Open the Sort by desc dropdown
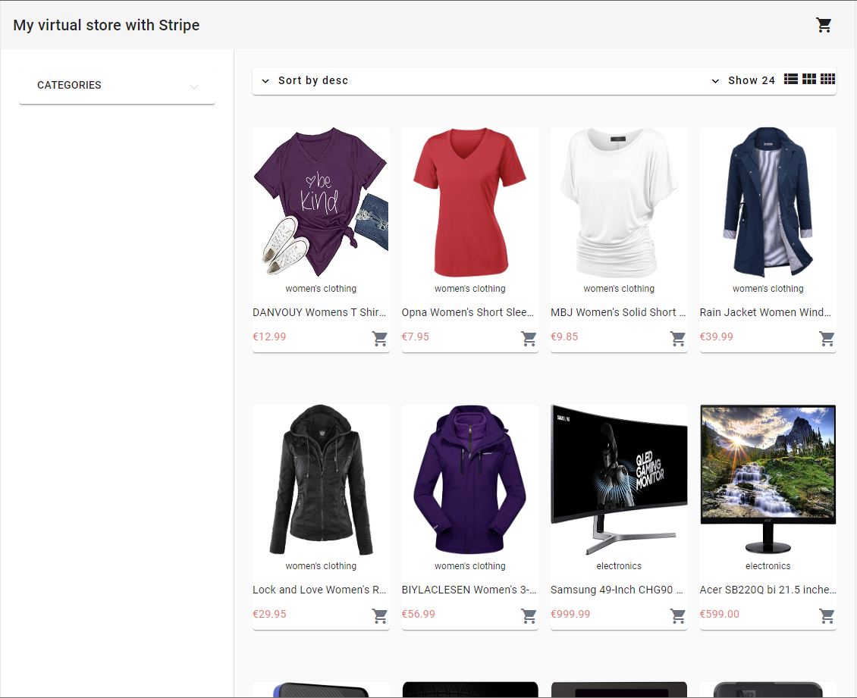Viewport: 857px width, 698px height. tap(305, 81)
